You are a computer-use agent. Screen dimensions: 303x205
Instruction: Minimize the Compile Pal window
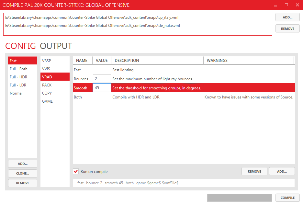point(275,5)
